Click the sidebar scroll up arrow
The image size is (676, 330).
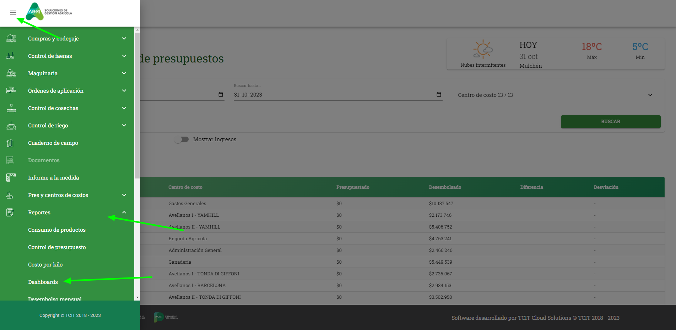[137, 30]
